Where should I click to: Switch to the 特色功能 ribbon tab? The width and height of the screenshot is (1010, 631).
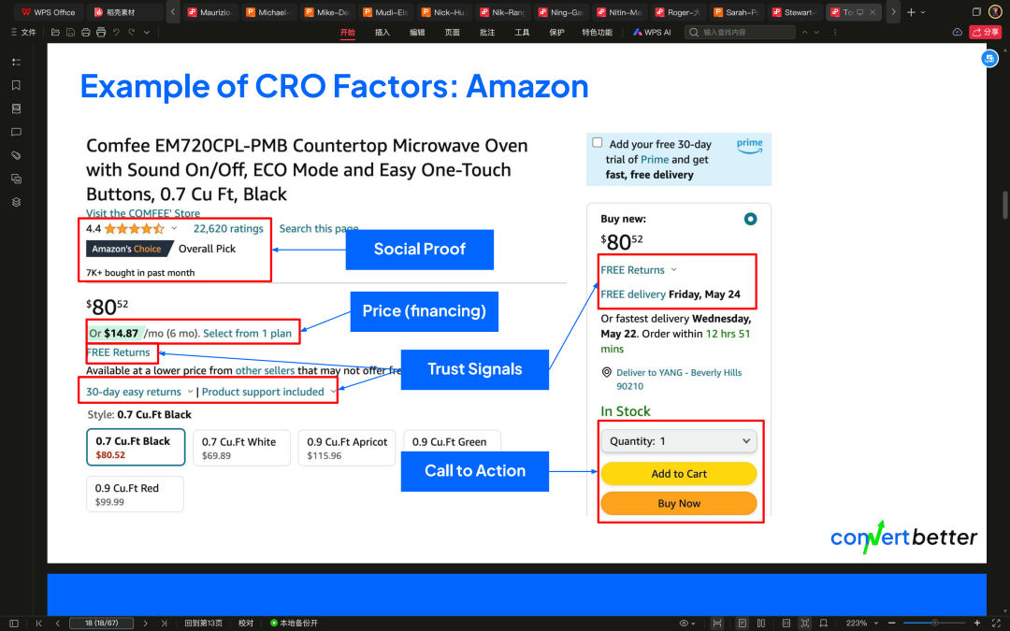pyautogui.click(x=597, y=32)
